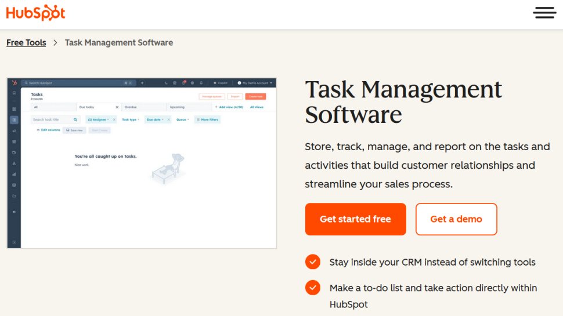The height and width of the screenshot is (316, 563).
Task: Click the Search task title field in the screenshot
Action: tap(55, 119)
